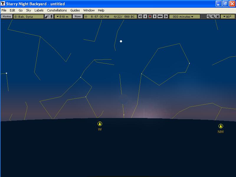Open the Go menu
Viewport: 236px width, 177px height.
21,10
